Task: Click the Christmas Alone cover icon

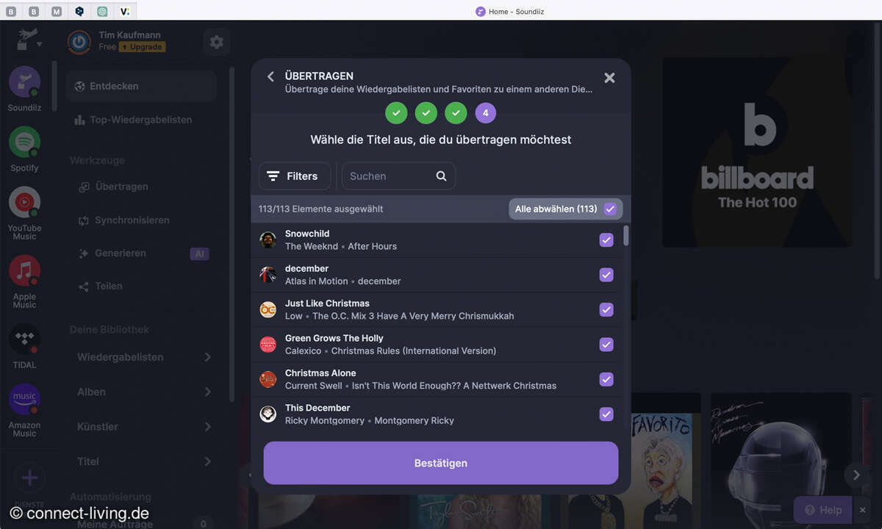Action: click(268, 379)
